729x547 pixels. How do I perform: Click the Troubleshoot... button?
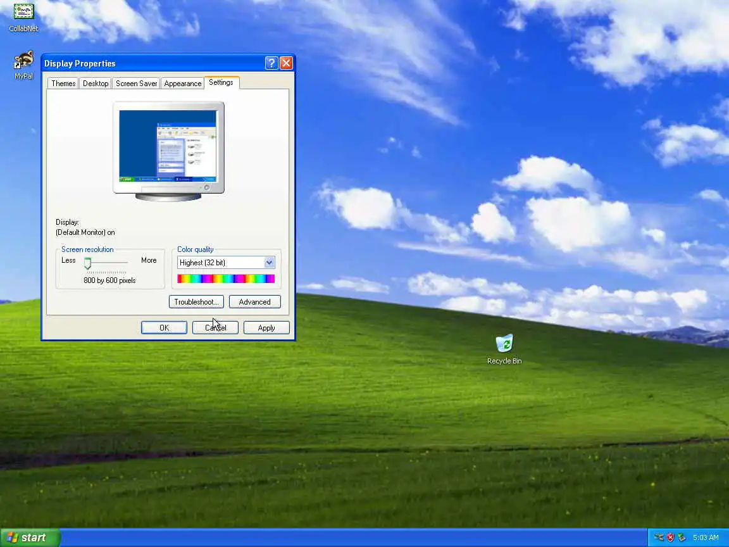[196, 302]
